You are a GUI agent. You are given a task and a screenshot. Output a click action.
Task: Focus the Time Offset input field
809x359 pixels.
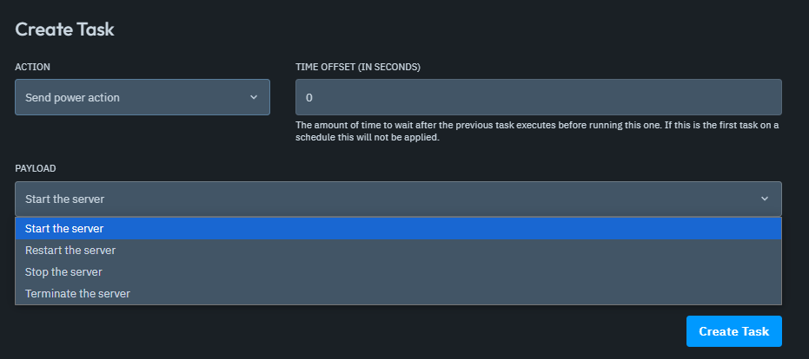[x=538, y=97]
